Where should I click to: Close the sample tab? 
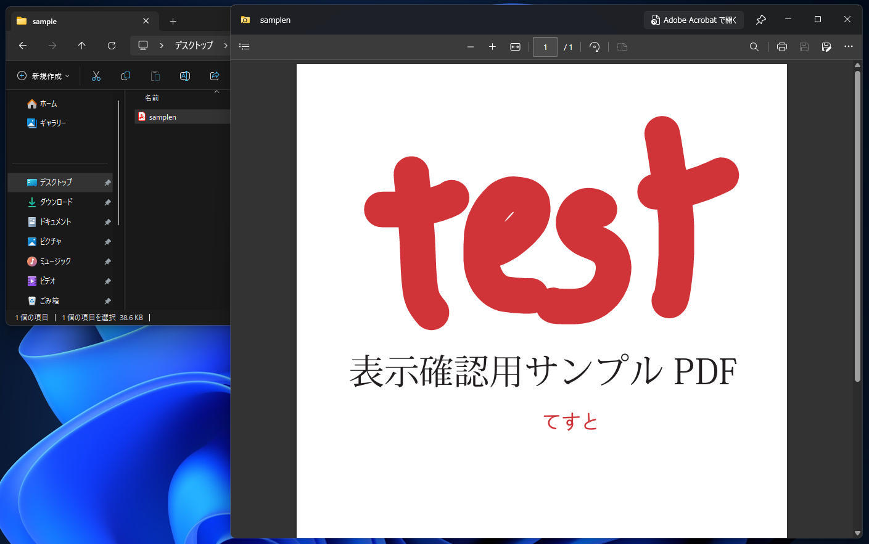(146, 21)
